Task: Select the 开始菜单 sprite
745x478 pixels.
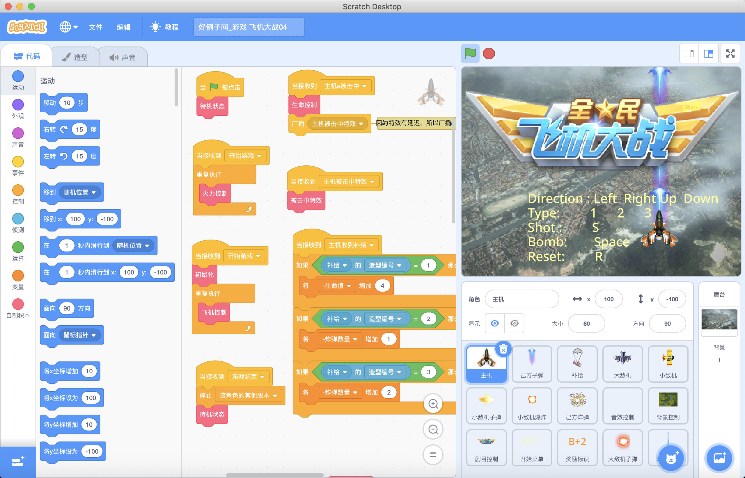Action: coord(532,447)
